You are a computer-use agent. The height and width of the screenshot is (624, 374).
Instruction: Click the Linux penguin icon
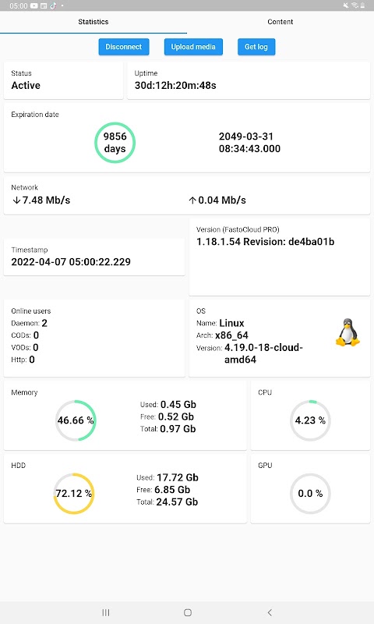pyautogui.click(x=348, y=332)
